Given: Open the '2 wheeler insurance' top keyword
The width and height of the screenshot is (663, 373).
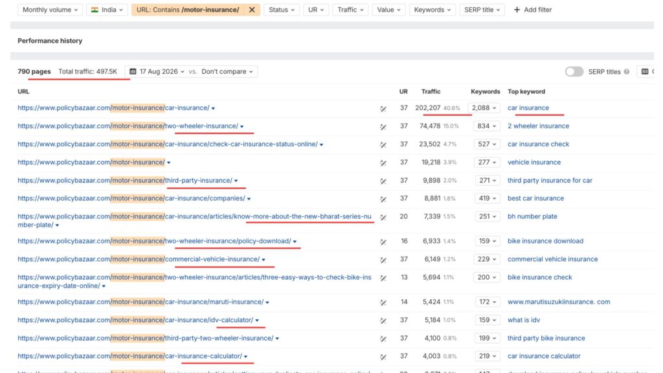Looking at the screenshot, I should pyautogui.click(x=538, y=126).
